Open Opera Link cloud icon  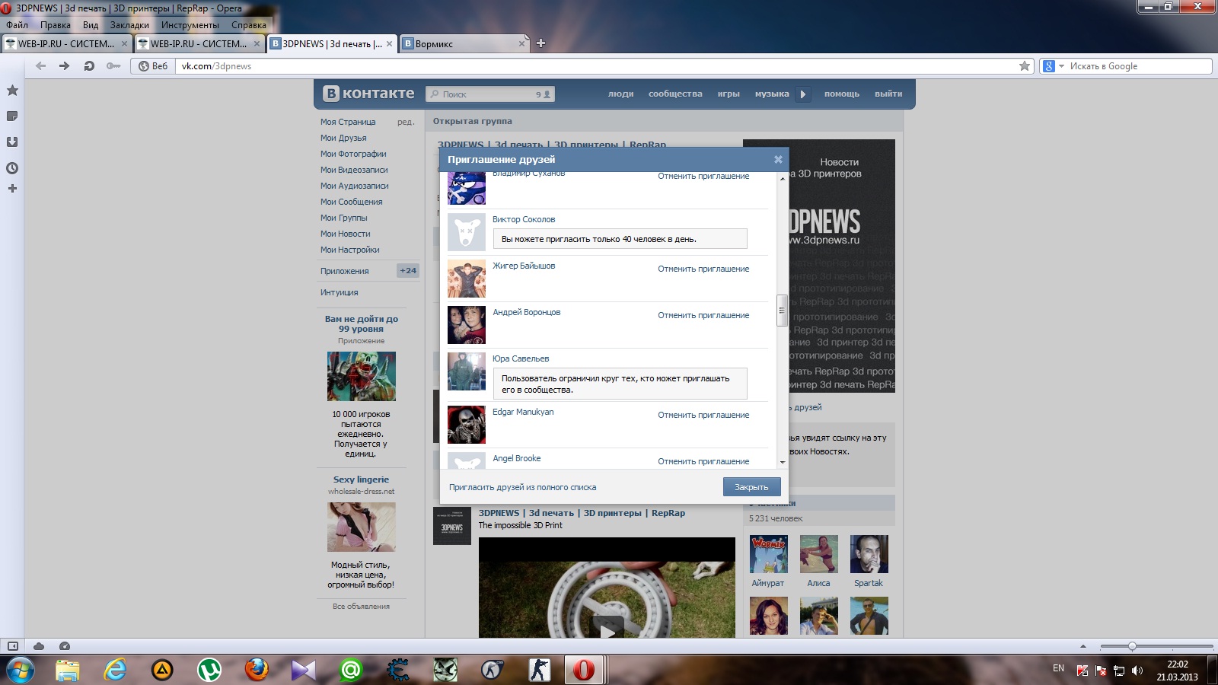[39, 646]
